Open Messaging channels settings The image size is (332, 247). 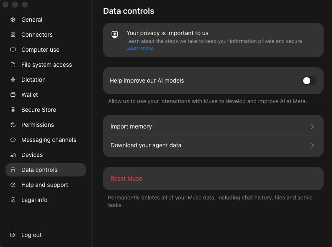(46, 140)
